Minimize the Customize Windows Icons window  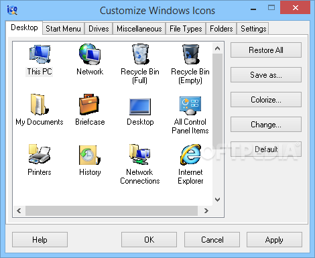tap(253, 9)
